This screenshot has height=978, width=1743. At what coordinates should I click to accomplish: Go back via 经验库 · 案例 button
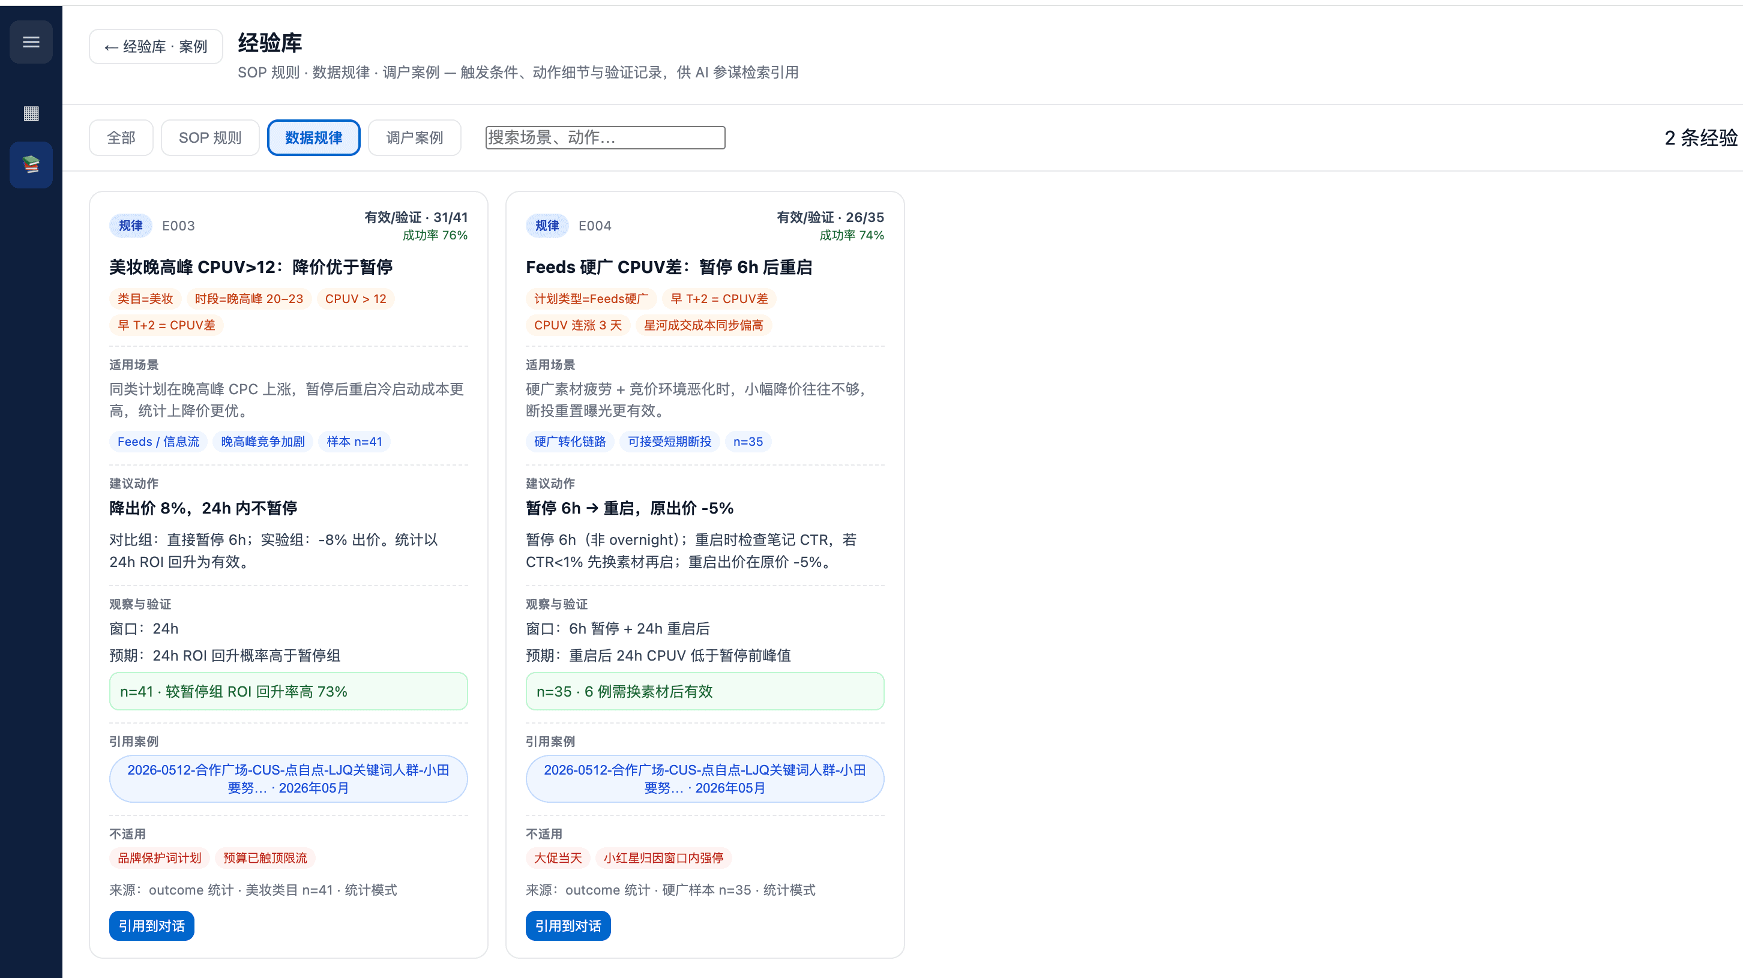click(x=155, y=47)
